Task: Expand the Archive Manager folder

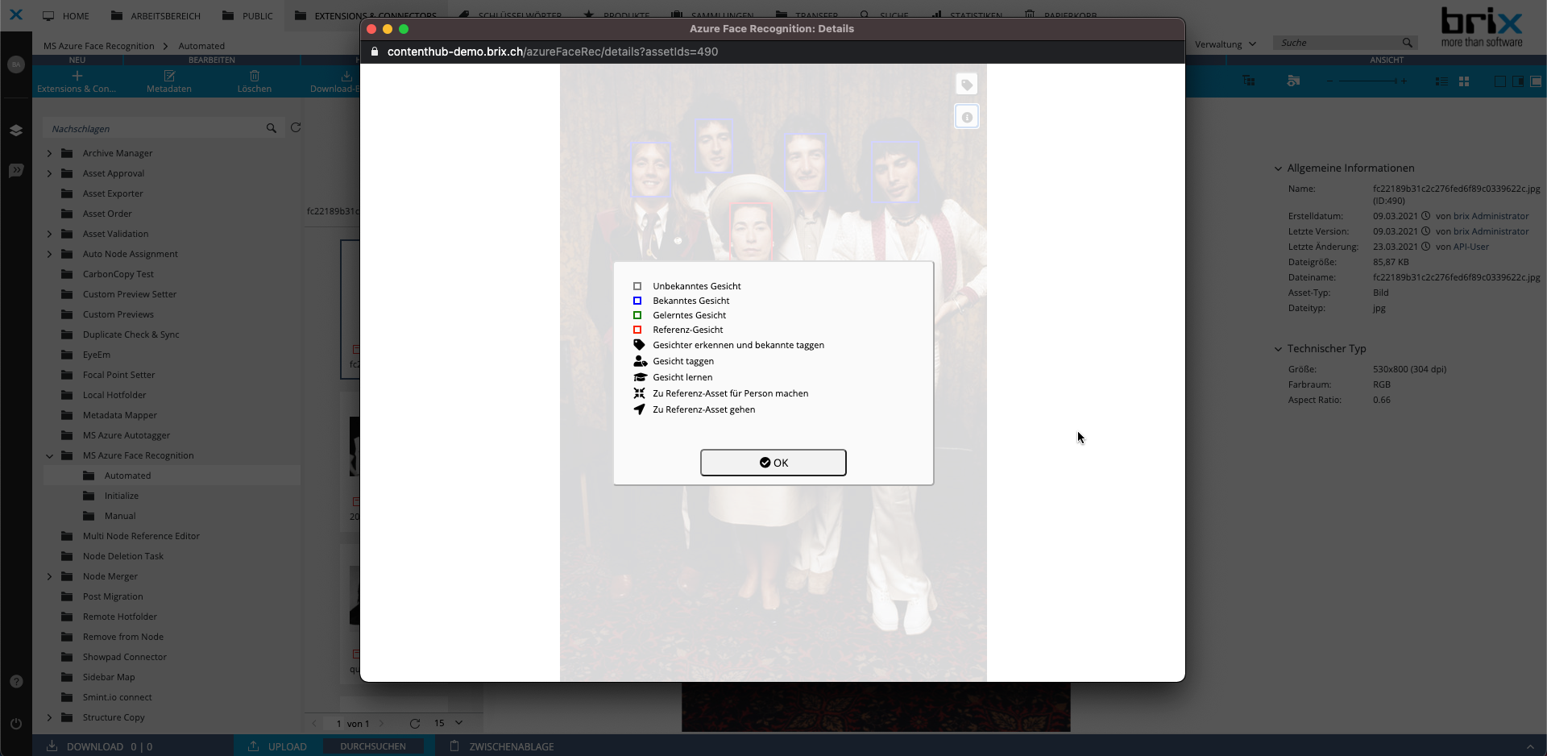Action: pos(49,153)
